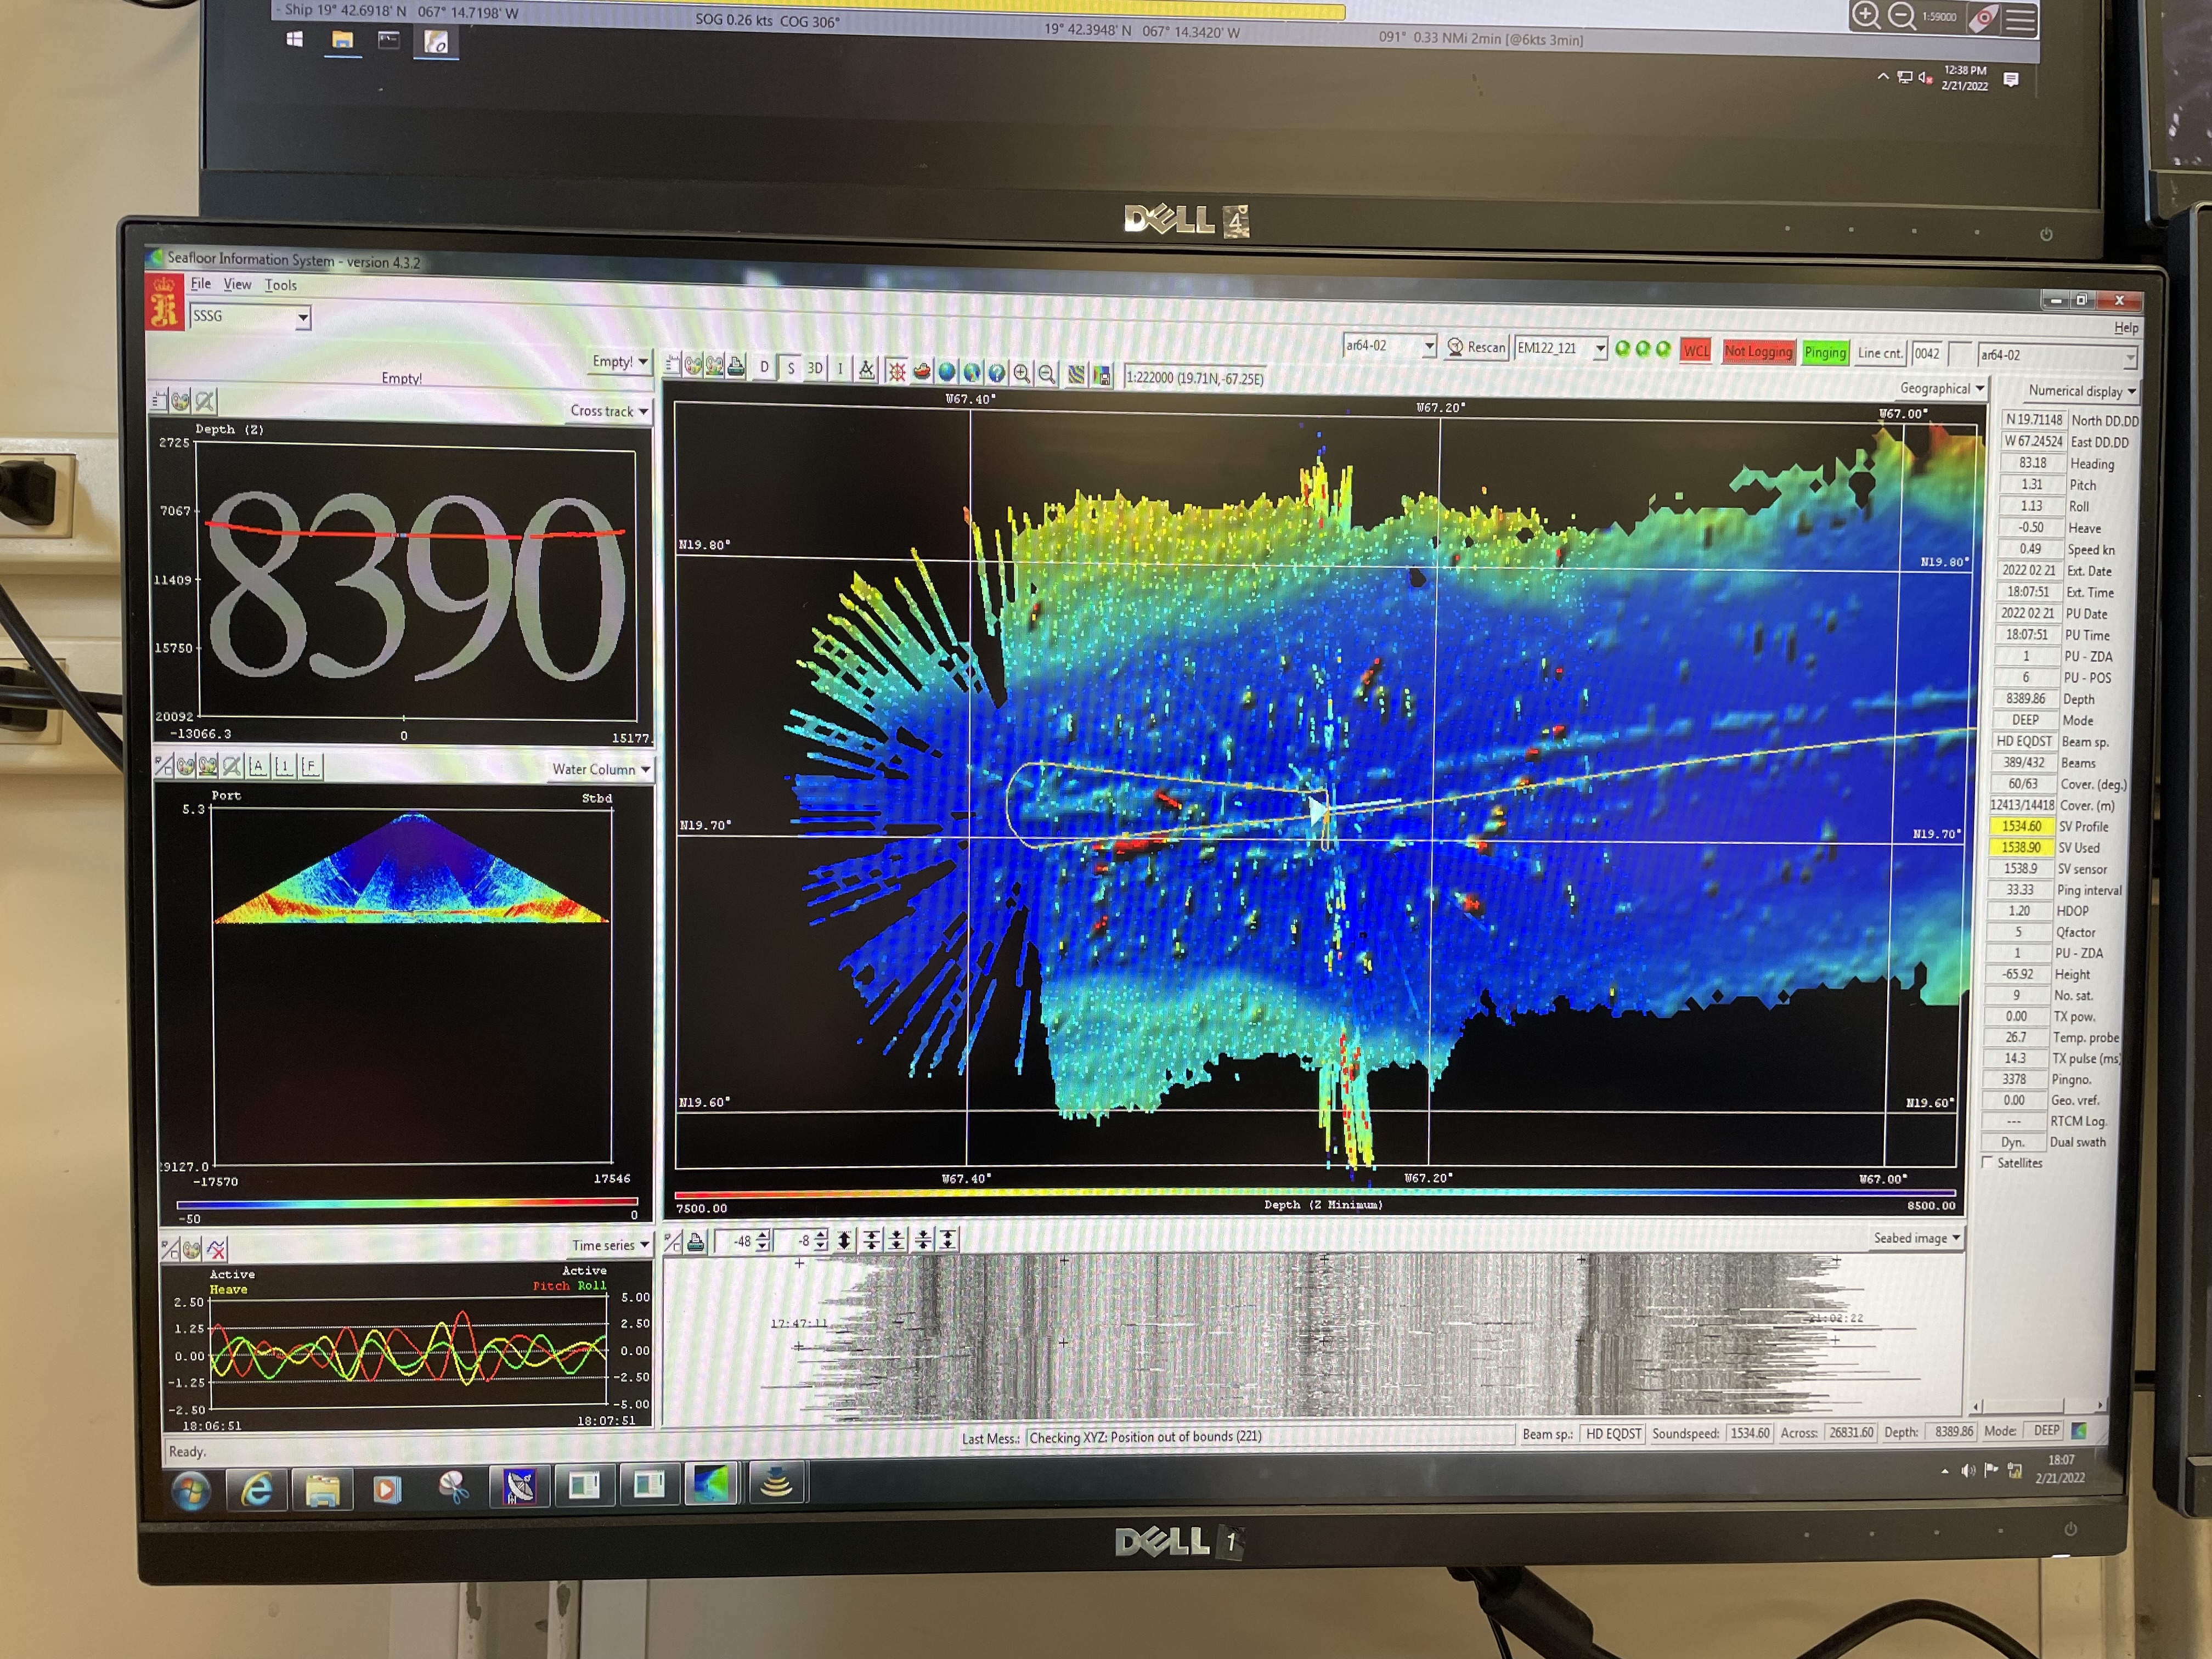Image resolution: width=2212 pixels, height=1659 pixels.
Task: Click the first vertical scale arrows icon in Seabed toolbar
Action: 845,1240
